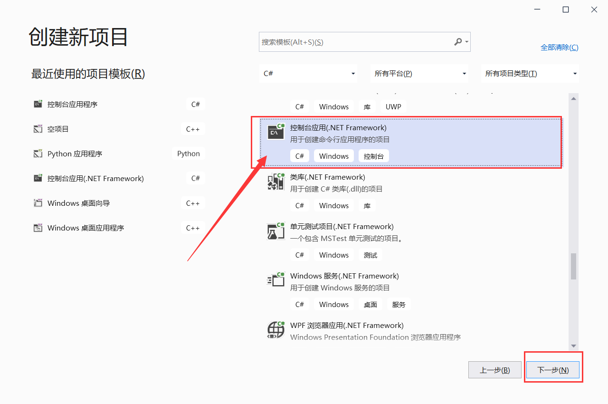608x404 pixels.
Task: Click the 用于创建命令行应用程序的项目 description
Action: (340, 139)
